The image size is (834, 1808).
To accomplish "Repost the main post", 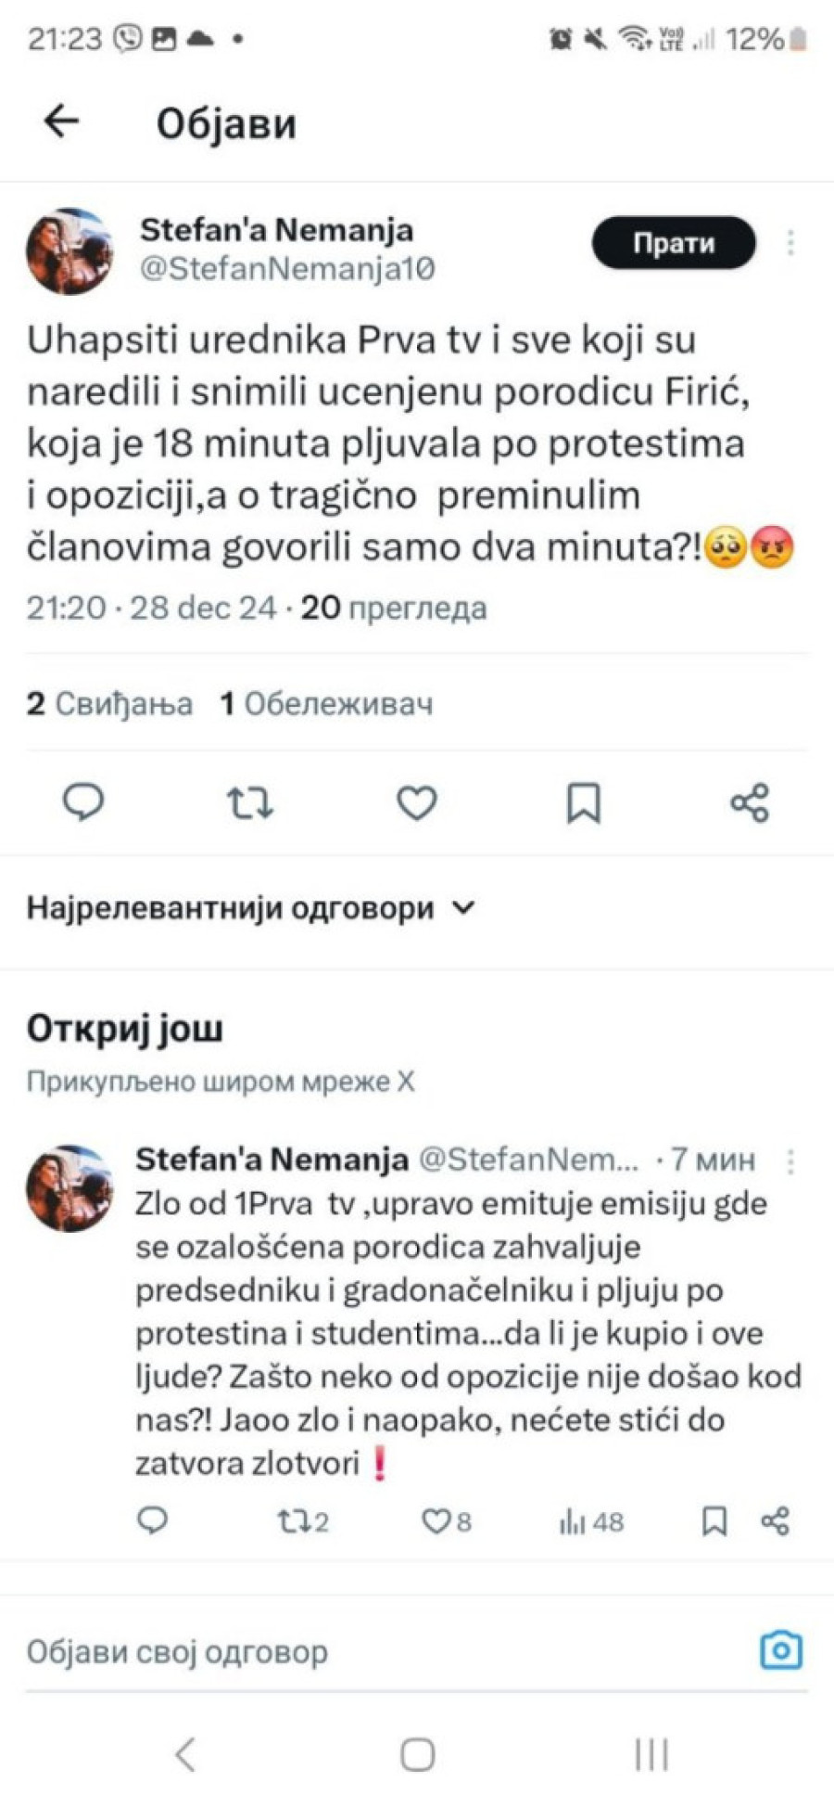I will [x=250, y=803].
